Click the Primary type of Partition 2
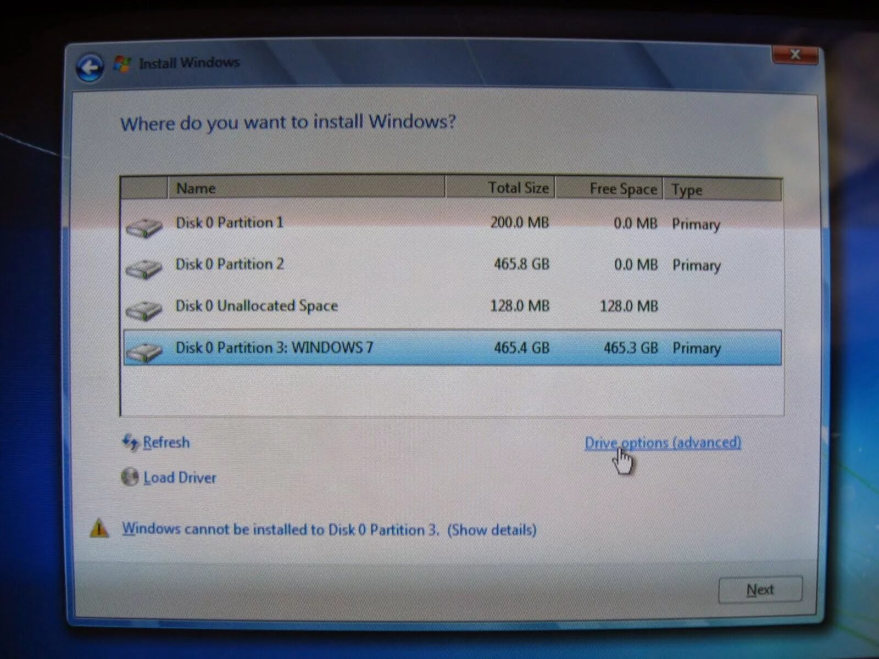Viewport: 879px width, 659px height. 697,265
